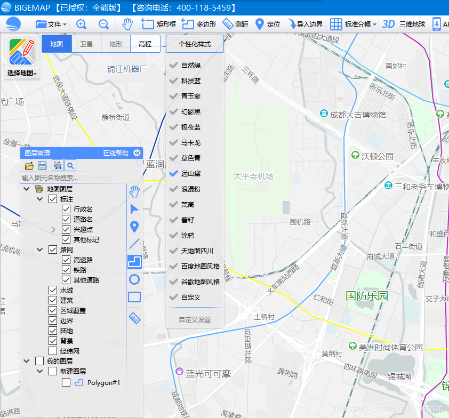Select the pan hand tool in toolbar
449x418 pixels.
127,24
